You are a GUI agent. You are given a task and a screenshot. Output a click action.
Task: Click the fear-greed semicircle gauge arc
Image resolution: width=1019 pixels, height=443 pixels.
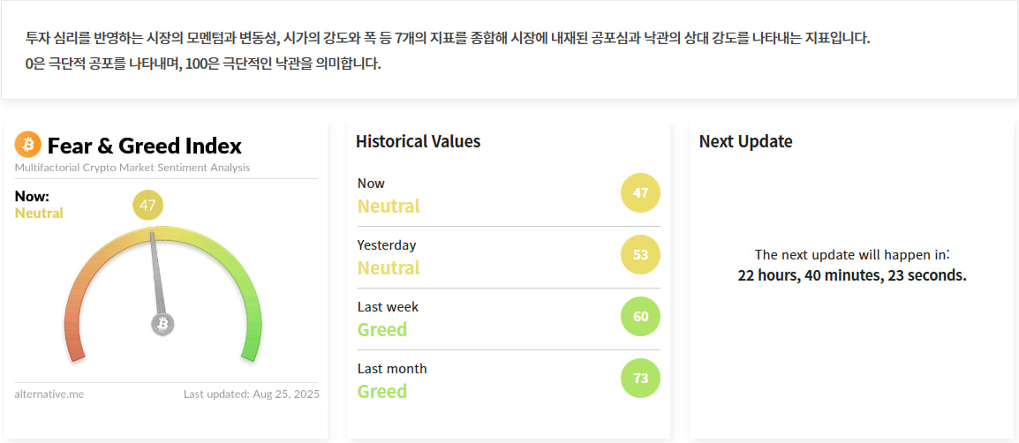tap(163, 292)
